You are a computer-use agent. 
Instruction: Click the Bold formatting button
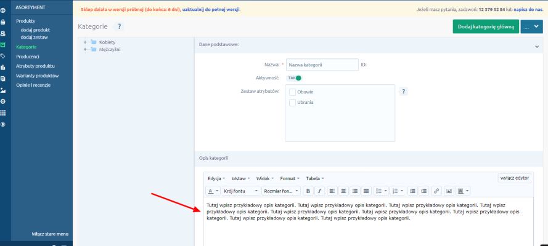(x=309, y=191)
